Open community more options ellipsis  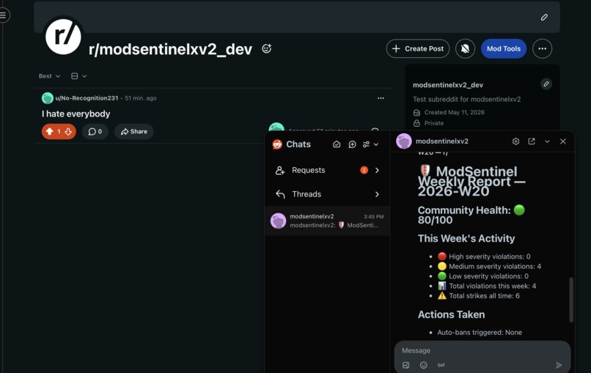(x=543, y=48)
